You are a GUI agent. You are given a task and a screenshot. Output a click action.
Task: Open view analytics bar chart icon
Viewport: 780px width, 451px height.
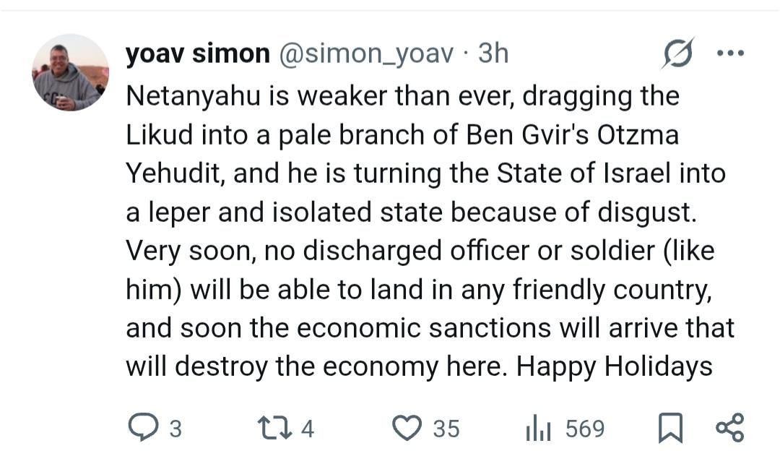tap(538, 429)
